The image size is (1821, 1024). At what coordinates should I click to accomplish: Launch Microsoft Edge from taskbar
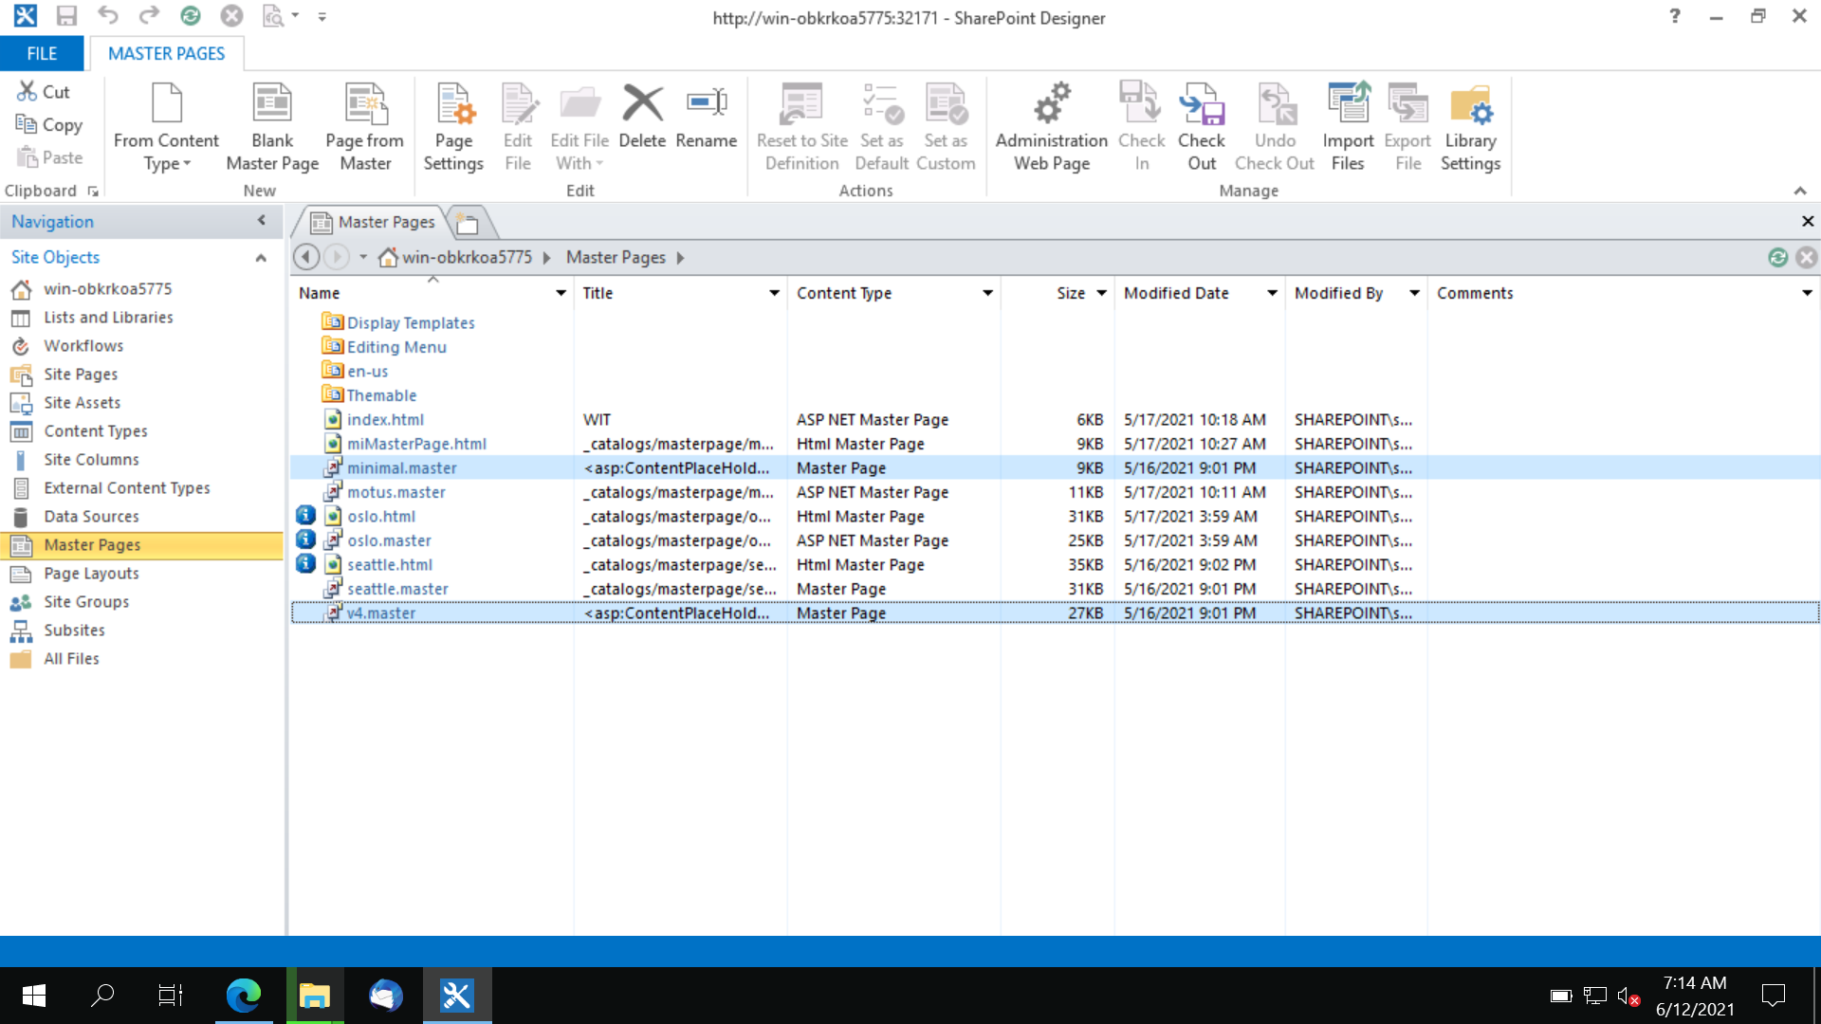244,996
